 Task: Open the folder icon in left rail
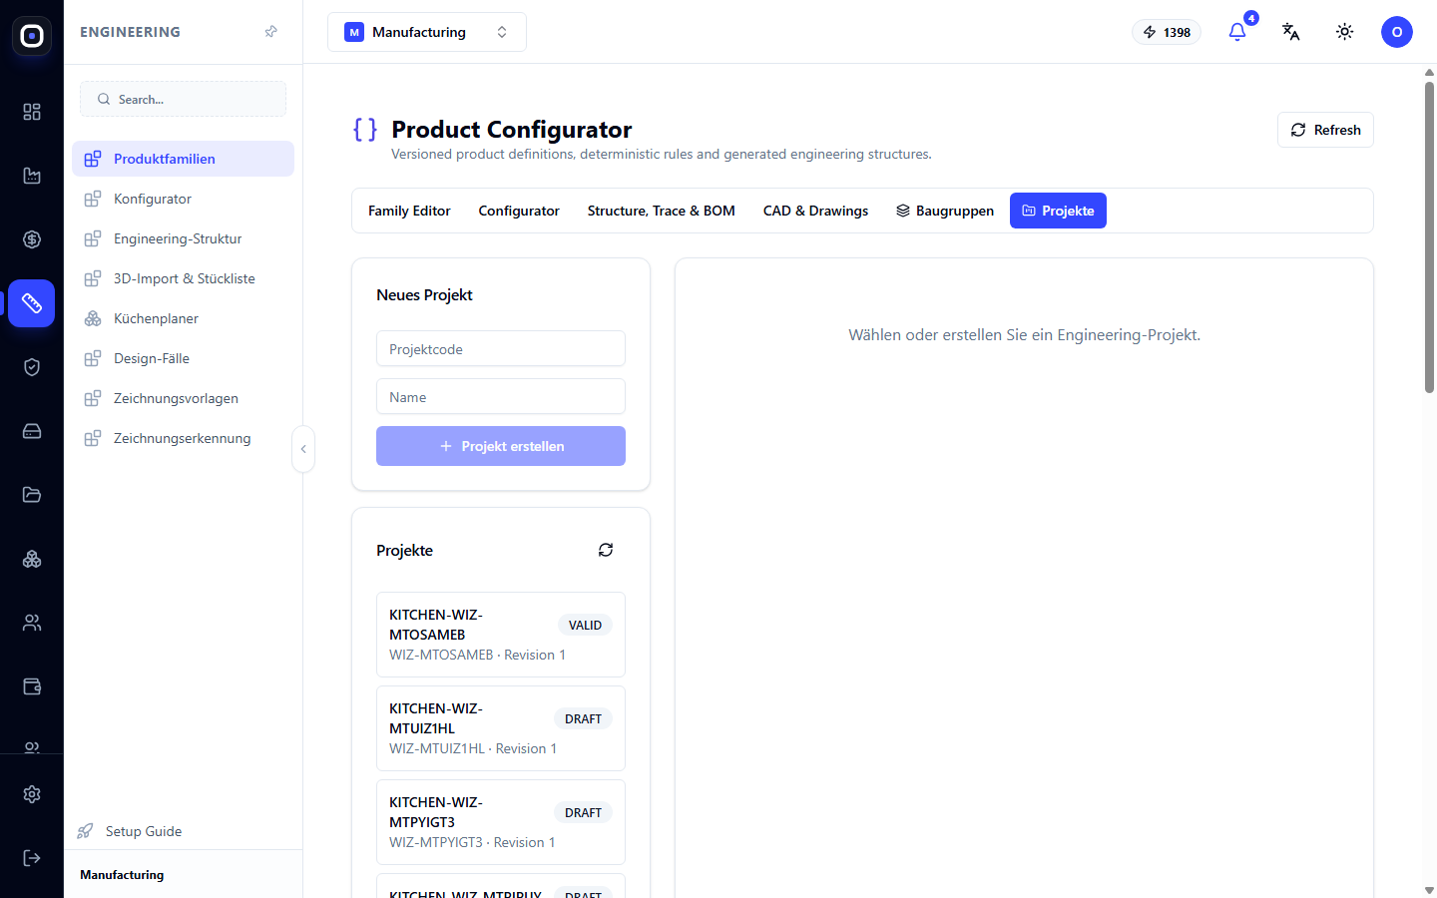tap(32, 495)
